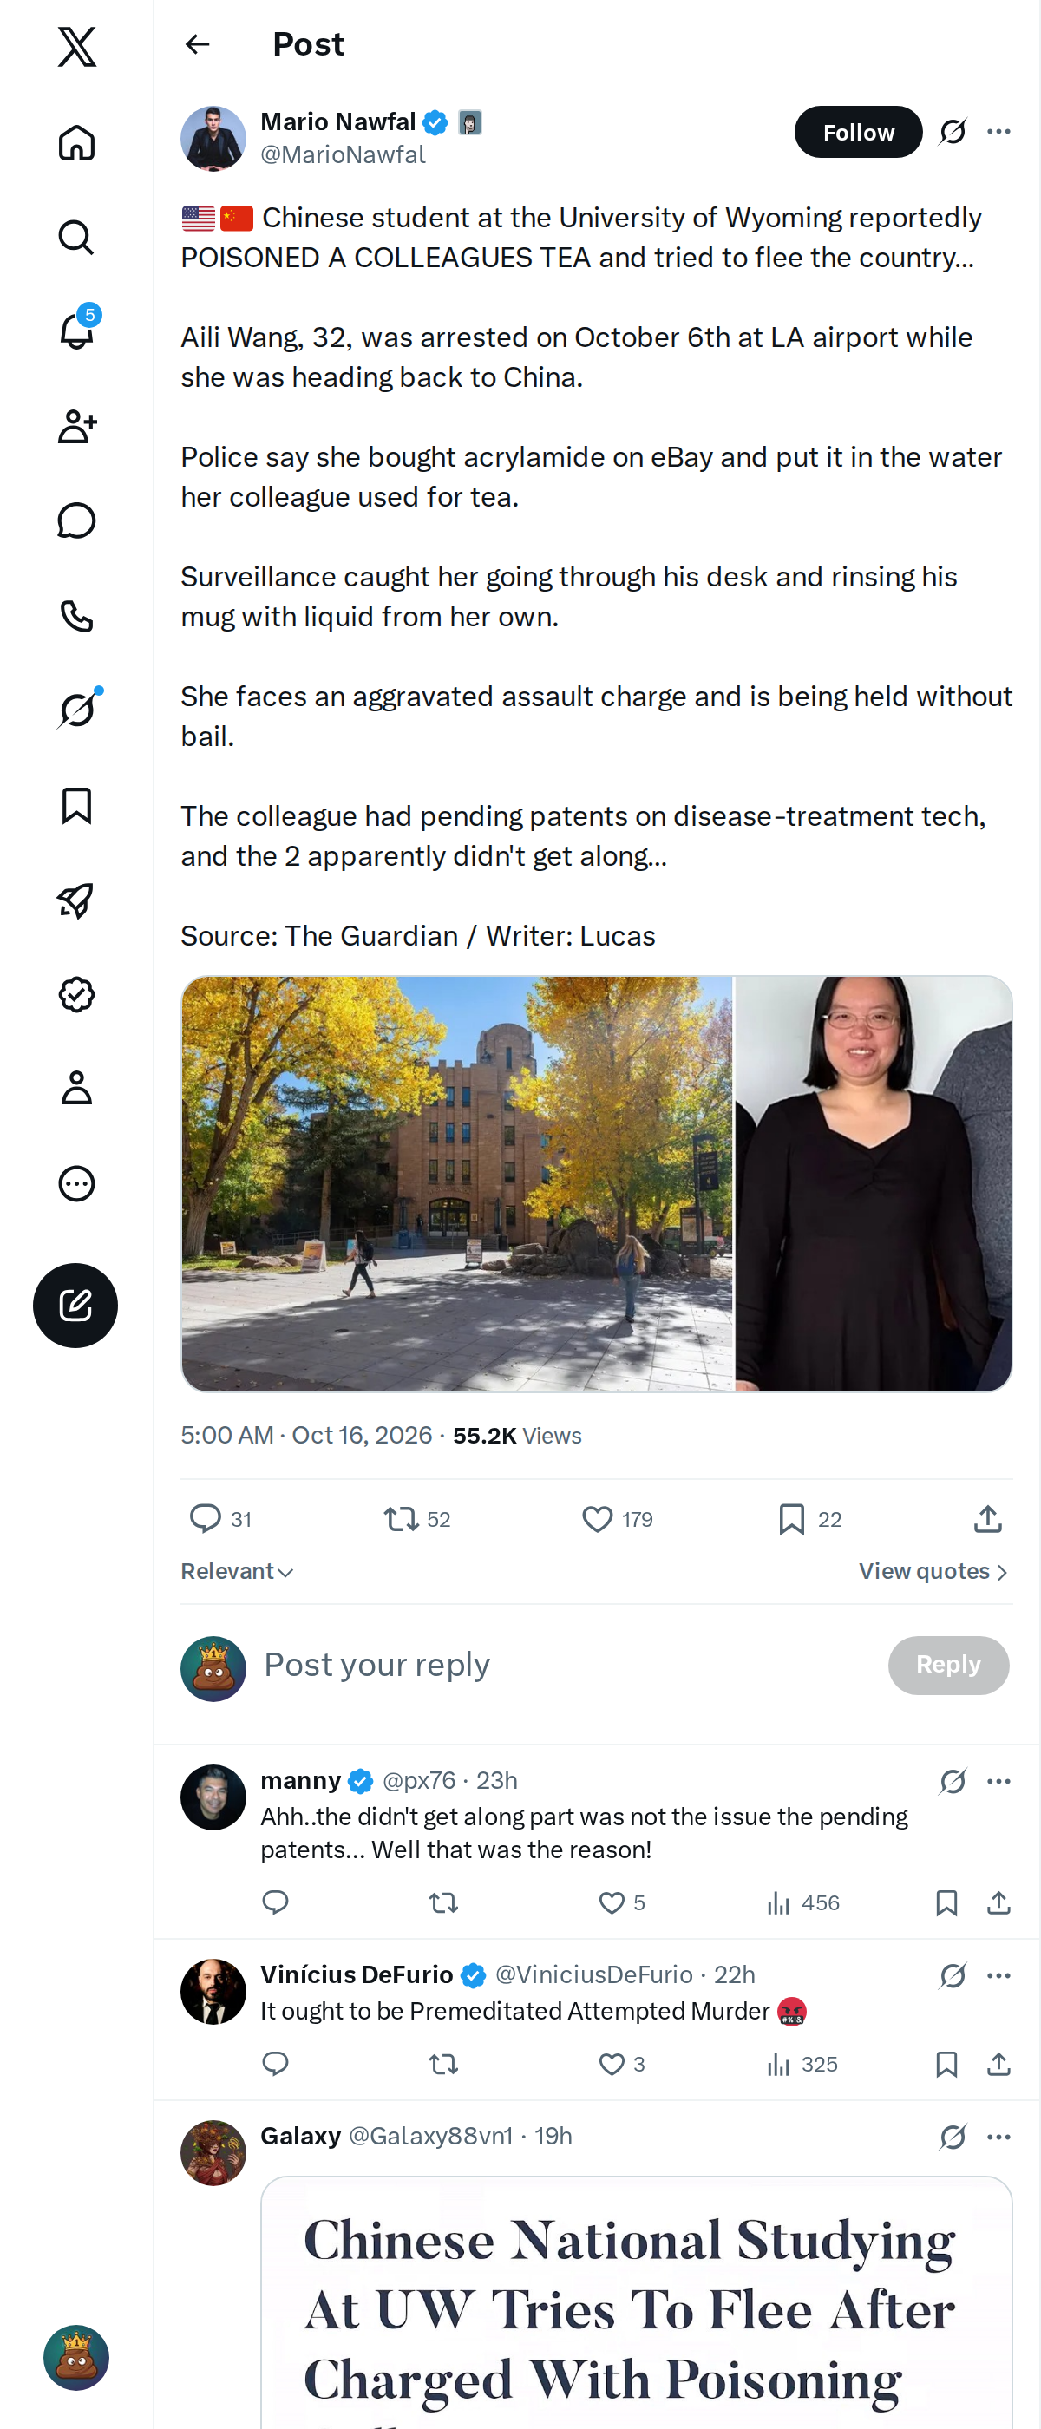Open more options on Mario Nawfal's post
The width and height of the screenshot is (1041, 2429).
coord(998,132)
